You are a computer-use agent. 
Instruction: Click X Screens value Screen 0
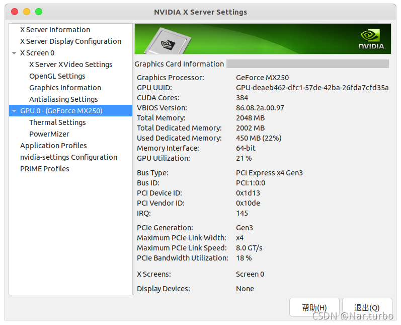(250, 274)
